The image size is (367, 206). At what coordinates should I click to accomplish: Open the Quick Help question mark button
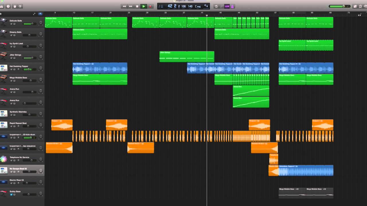8,6
